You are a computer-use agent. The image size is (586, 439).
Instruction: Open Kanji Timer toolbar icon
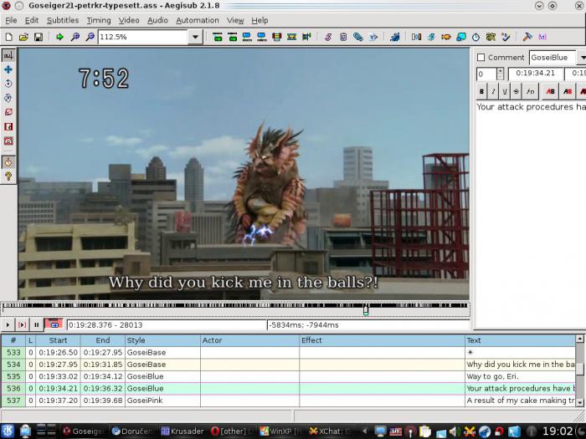(x=491, y=37)
